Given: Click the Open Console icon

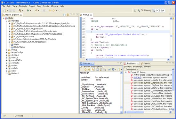Looking at the screenshot, I should click(x=119, y=70).
